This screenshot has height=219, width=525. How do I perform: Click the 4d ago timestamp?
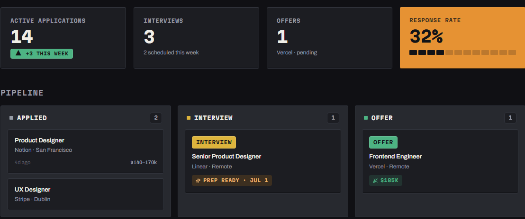(x=22, y=163)
